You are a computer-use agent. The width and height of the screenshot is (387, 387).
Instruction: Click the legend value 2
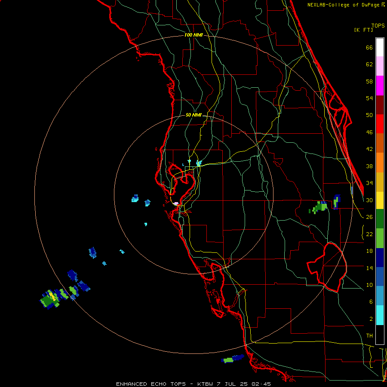point(371,319)
